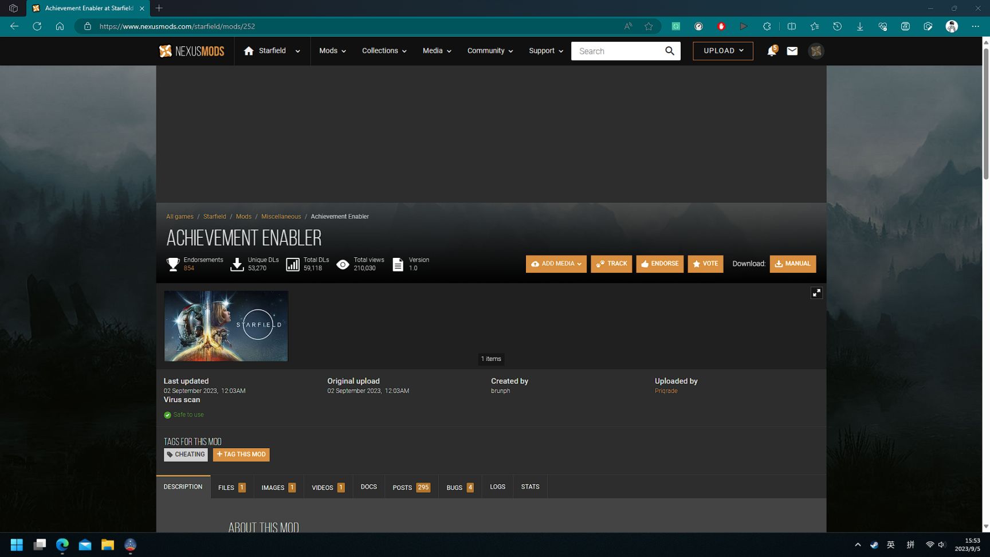Open uploader Priqrade profile link
This screenshot has height=557, width=990.
666,391
